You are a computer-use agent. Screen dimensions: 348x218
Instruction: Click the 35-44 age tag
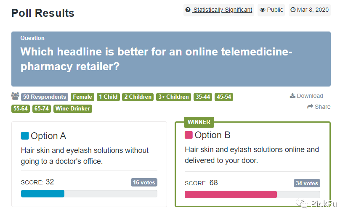pyautogui.click(x=203, y=97)
